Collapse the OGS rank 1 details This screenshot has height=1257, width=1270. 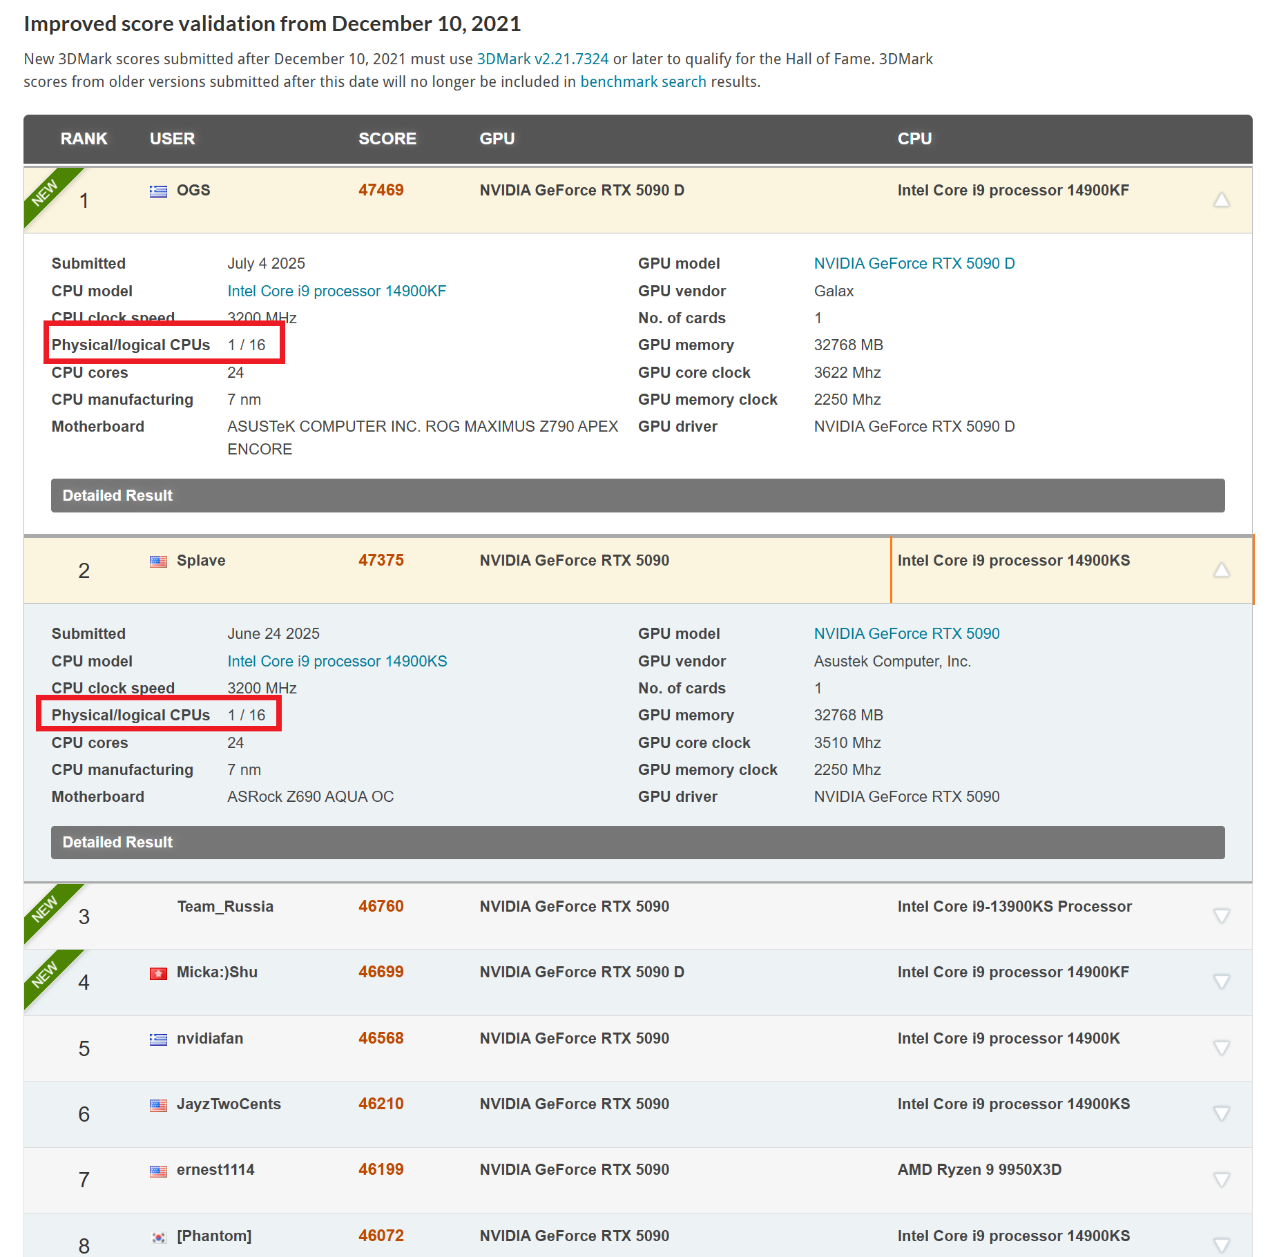(1221, 200)
